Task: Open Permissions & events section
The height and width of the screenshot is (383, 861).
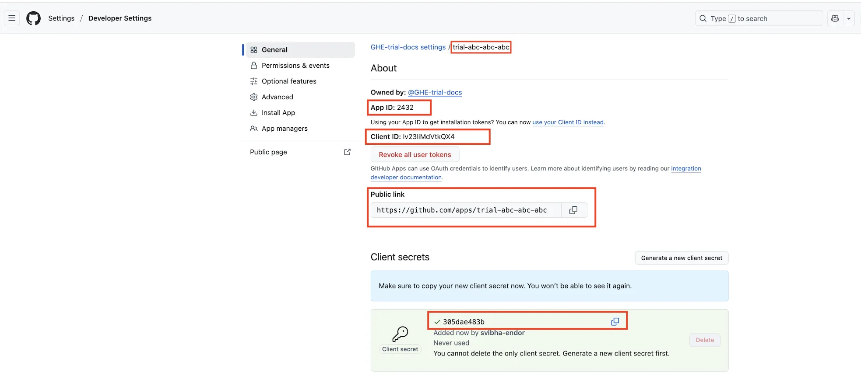Action: point(300,66)
